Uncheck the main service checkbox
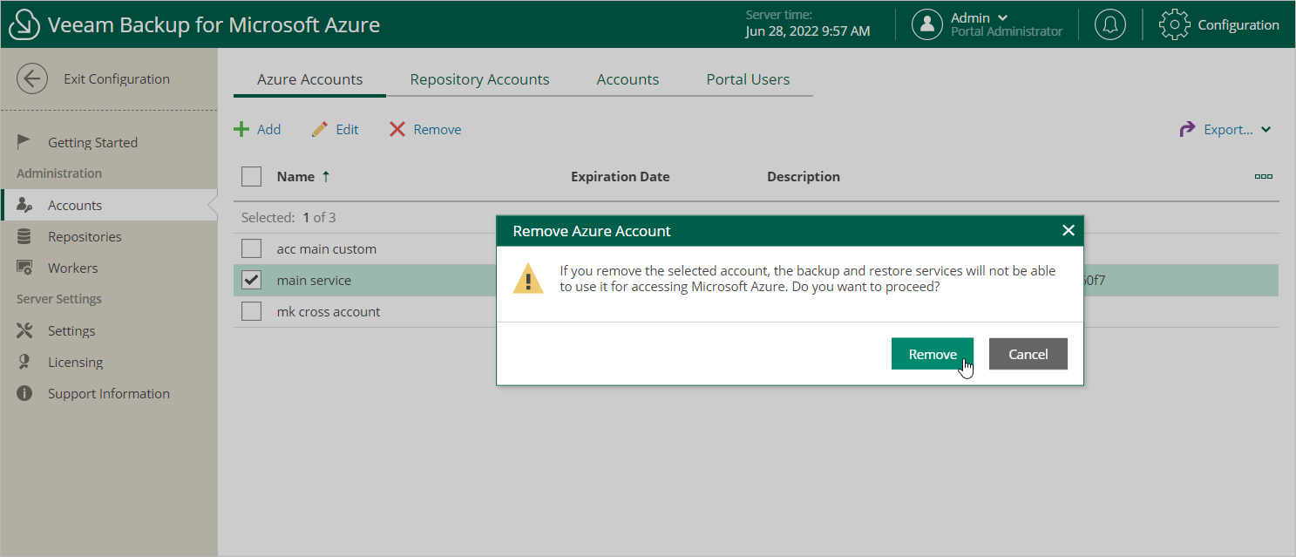Image resolution: width=1296 pixels, height=557 pixels. 251,280
